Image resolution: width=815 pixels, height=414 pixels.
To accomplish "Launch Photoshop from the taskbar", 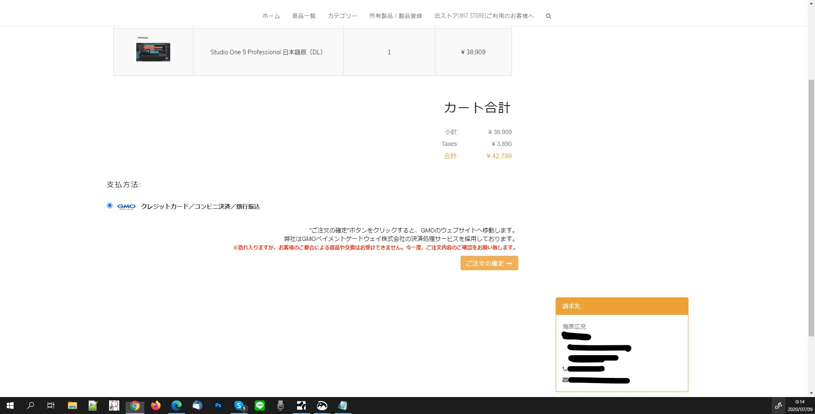I will [x=218, y=406].
